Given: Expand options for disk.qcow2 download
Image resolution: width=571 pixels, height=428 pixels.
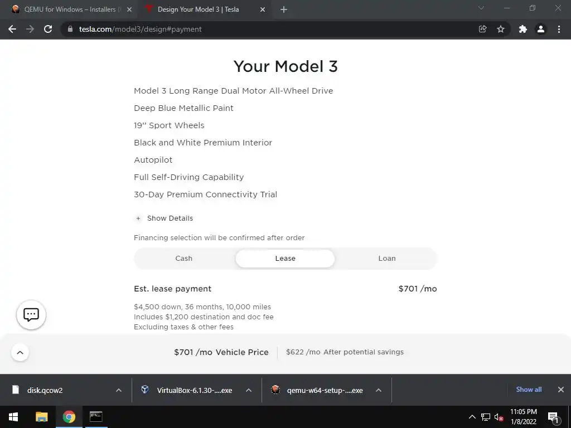Looking at the screenshot, I should click(118, 390).
